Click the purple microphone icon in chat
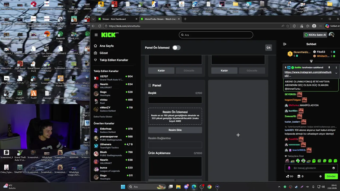Screen dimensions: 340x191 point(289,168)
